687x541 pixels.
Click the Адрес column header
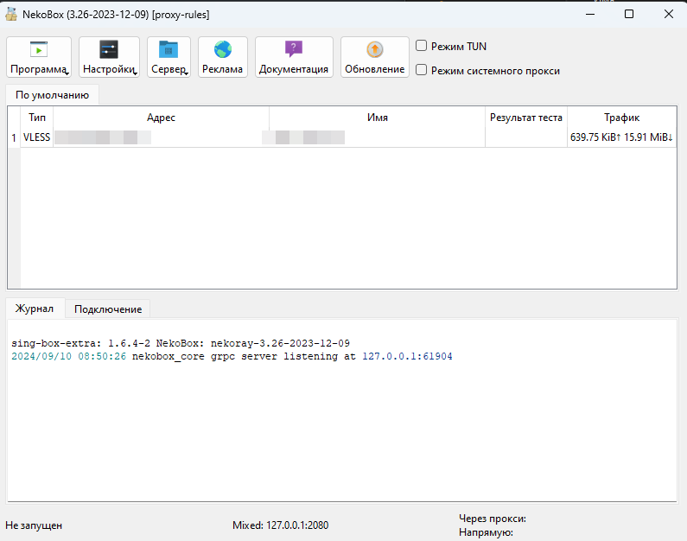(x=161, y=118)
